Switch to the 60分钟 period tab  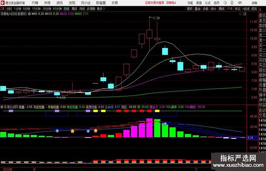pos(57,9)
